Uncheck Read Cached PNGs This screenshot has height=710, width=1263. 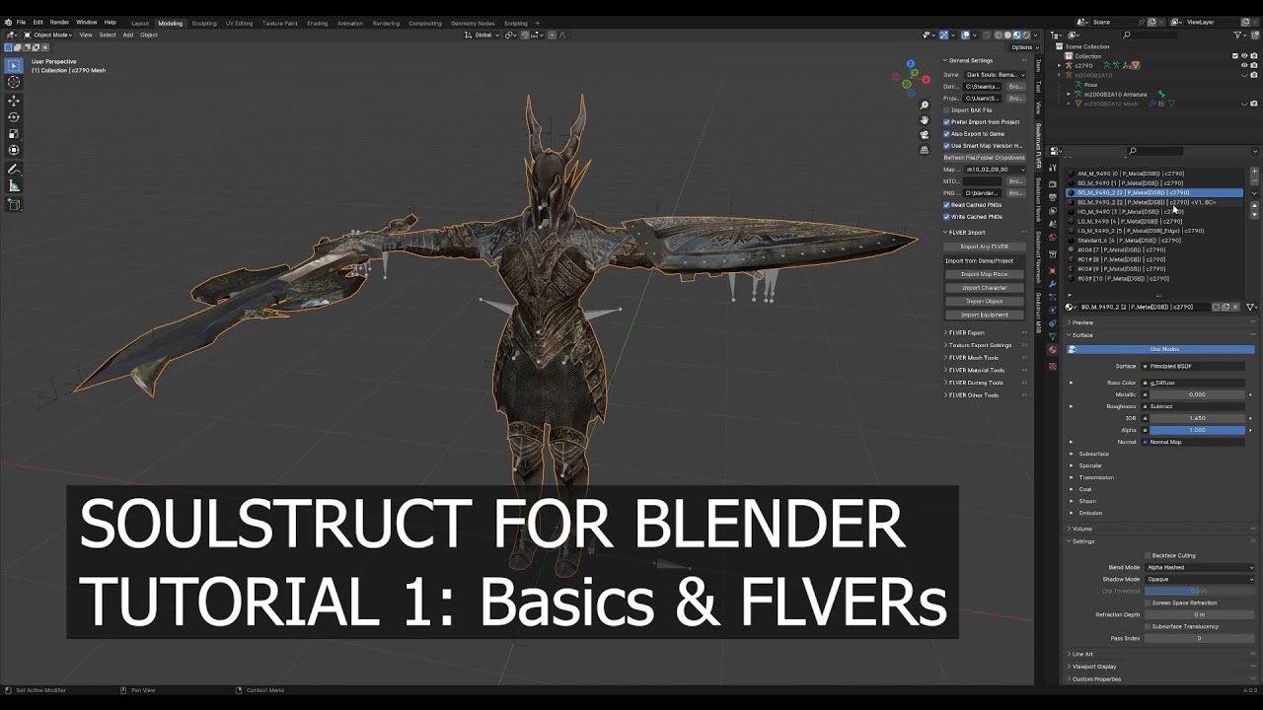[x=946, y=205]
